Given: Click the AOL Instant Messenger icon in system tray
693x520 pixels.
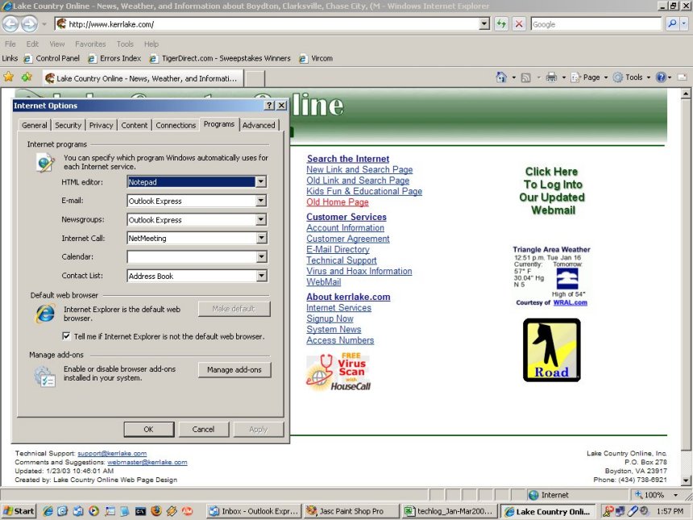Looking at the screenshot, I should coord(608,511).
